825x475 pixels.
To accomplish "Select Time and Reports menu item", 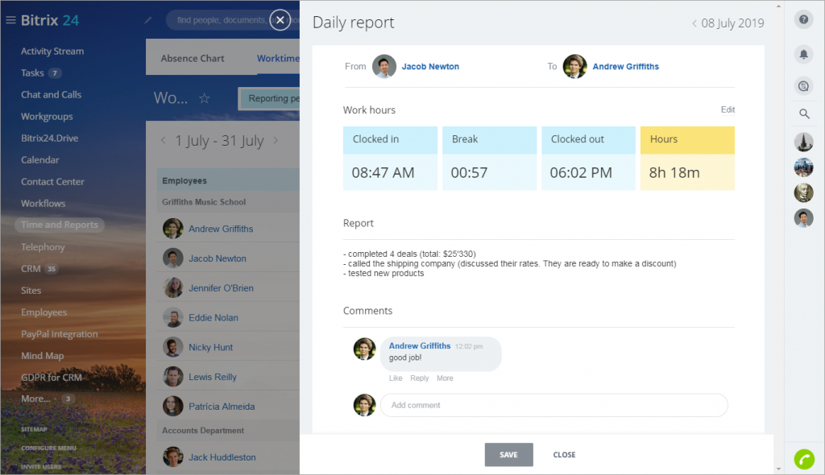I will coord(60,225).
